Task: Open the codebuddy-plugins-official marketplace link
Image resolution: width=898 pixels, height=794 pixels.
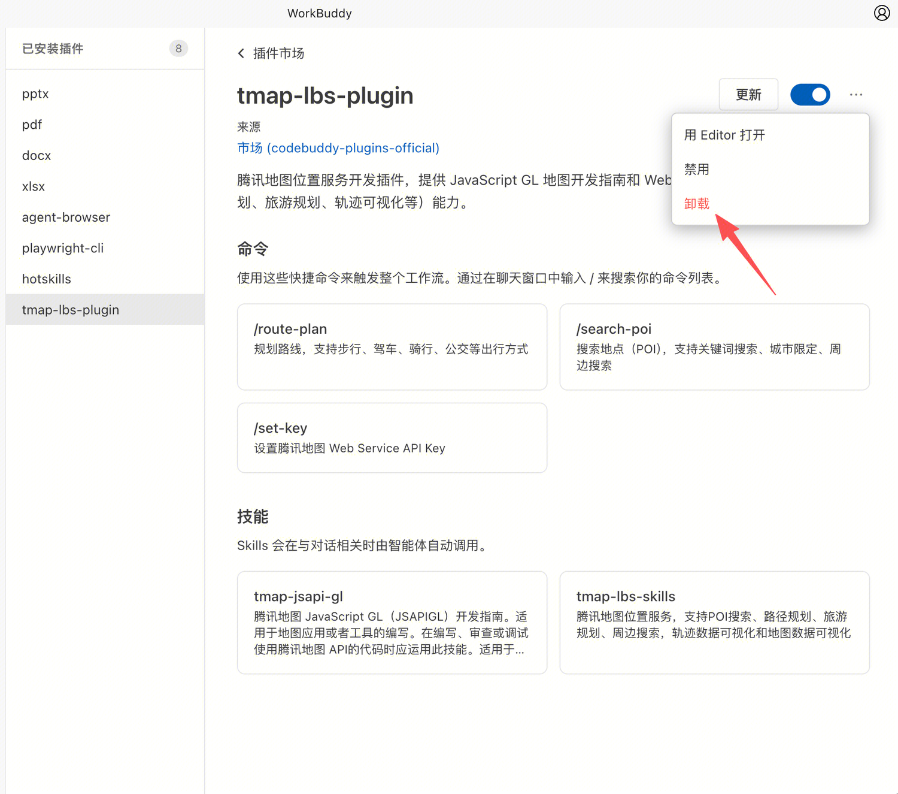Action: (338, 148)
